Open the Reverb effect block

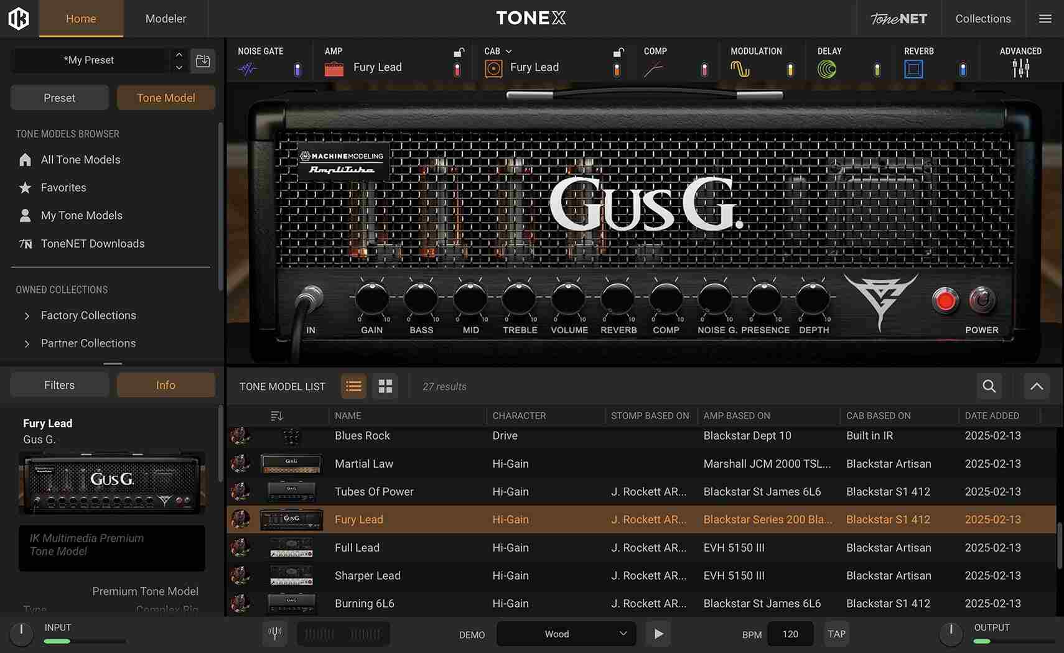[x=913, y=68]
